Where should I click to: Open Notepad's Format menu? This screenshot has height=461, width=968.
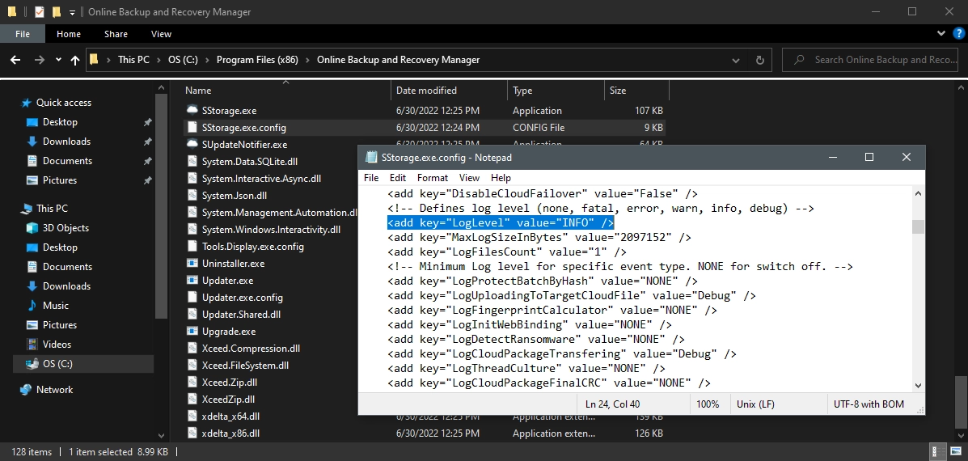(433, 178)
